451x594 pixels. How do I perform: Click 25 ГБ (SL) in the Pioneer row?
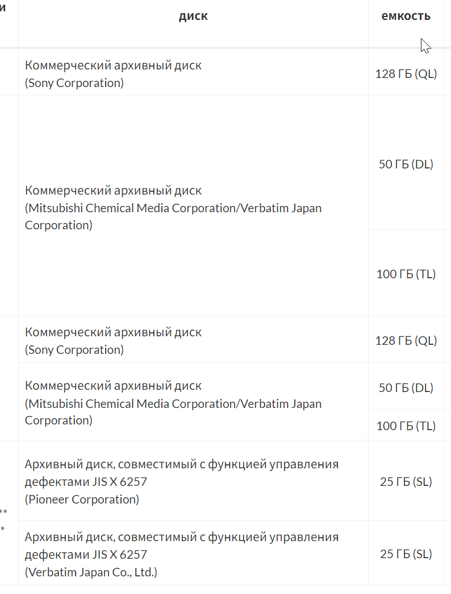tap(406, 482)
